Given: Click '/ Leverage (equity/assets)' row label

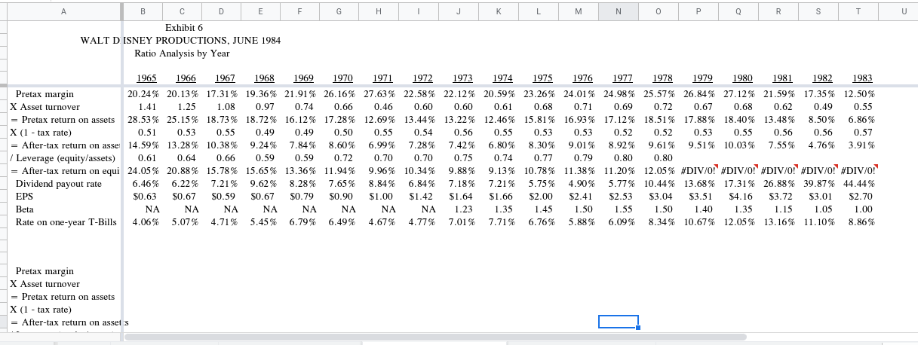Looking at the screenshot, I should (x=63, y=158).
